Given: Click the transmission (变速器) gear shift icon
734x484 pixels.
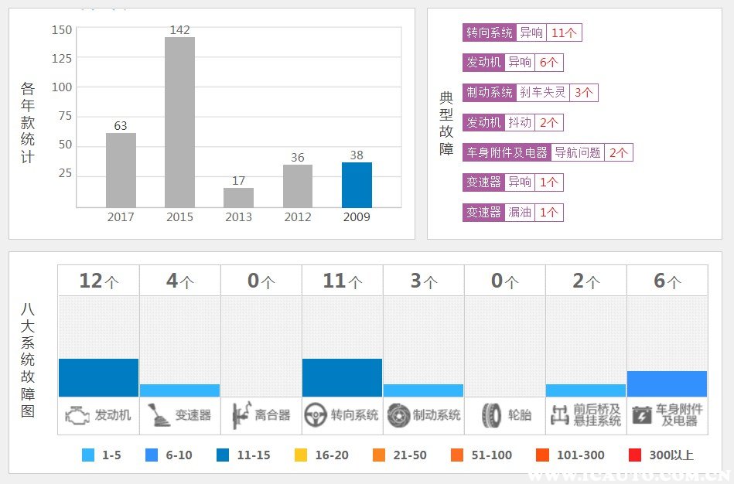Looking at the screenshot, I should pyautogui.click(x=159, y=415).
